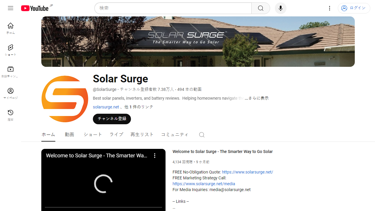Open the solarsurge.net/media link

click(x=204, y=184)
